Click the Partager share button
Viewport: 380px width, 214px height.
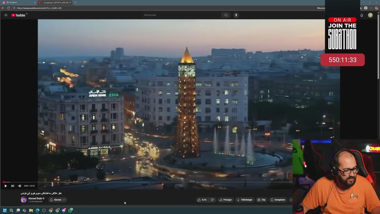[x=225, y=200]
